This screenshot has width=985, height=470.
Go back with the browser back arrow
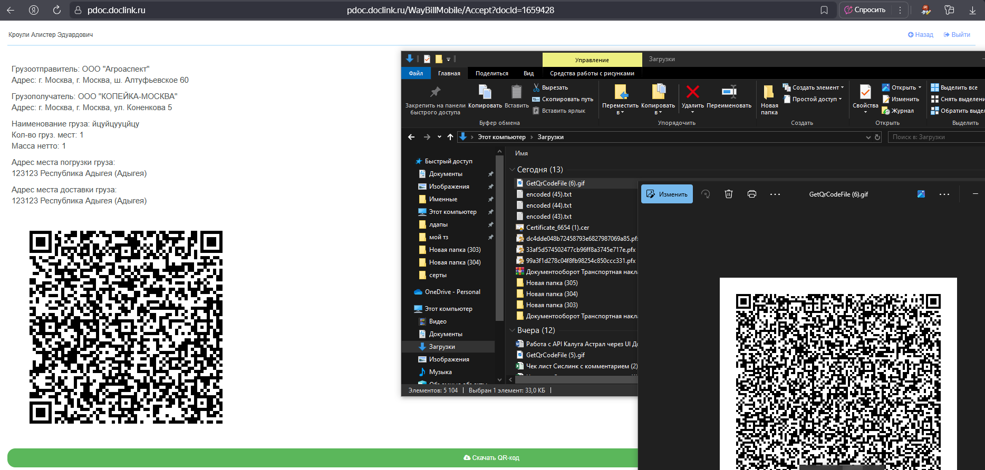11,10
